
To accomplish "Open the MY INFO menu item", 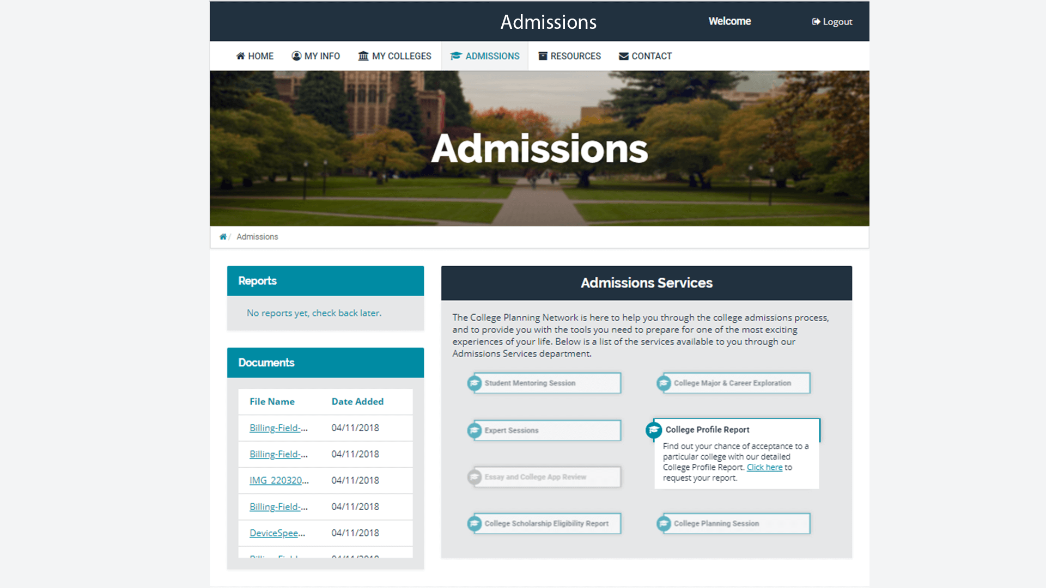I will [315, 56].
